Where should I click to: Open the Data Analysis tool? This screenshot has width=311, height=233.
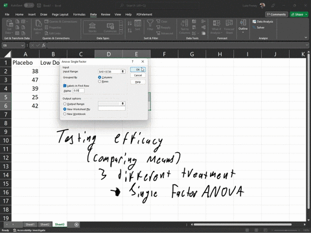[263, 21]
